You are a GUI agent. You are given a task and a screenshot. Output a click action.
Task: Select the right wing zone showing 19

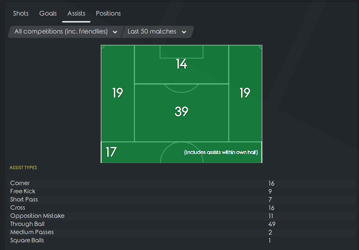(245, 93)
